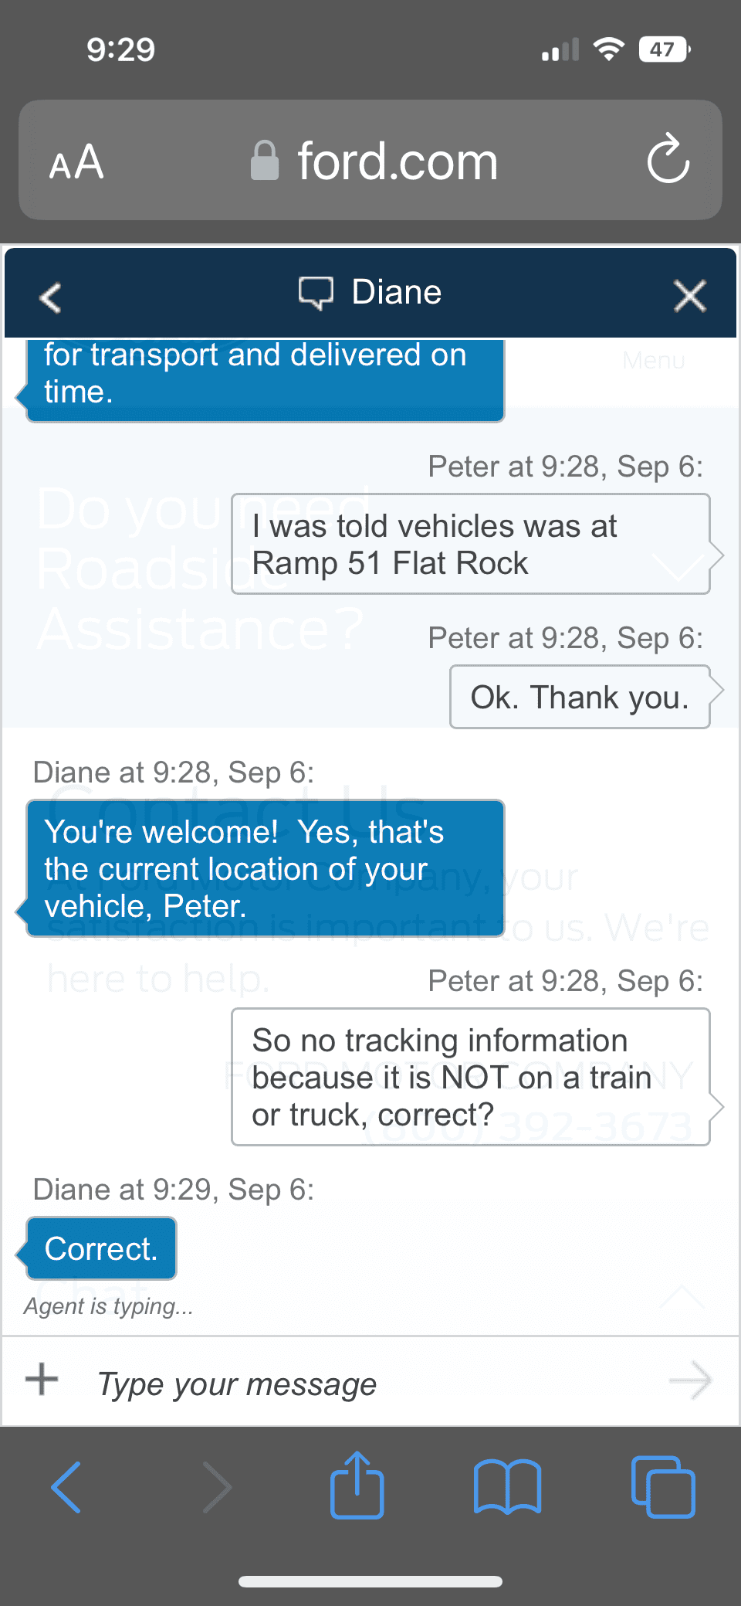This screenshot has height=1606, width=741.
Task: Tap Safari's forward navigation arrow
Action: [x=216, y=1487]
